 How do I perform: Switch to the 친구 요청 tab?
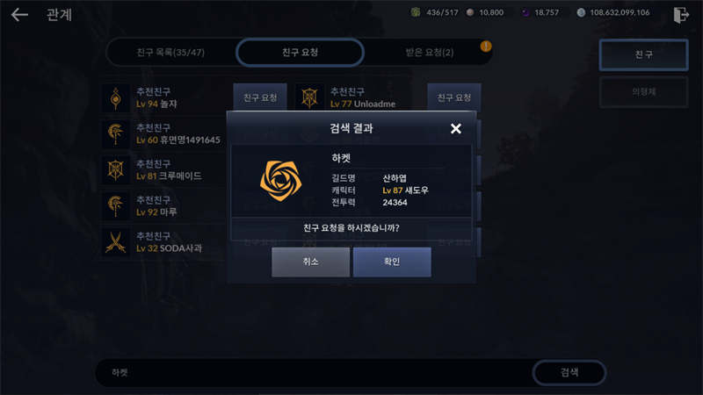pyautogui.click(x=300, y=53)
